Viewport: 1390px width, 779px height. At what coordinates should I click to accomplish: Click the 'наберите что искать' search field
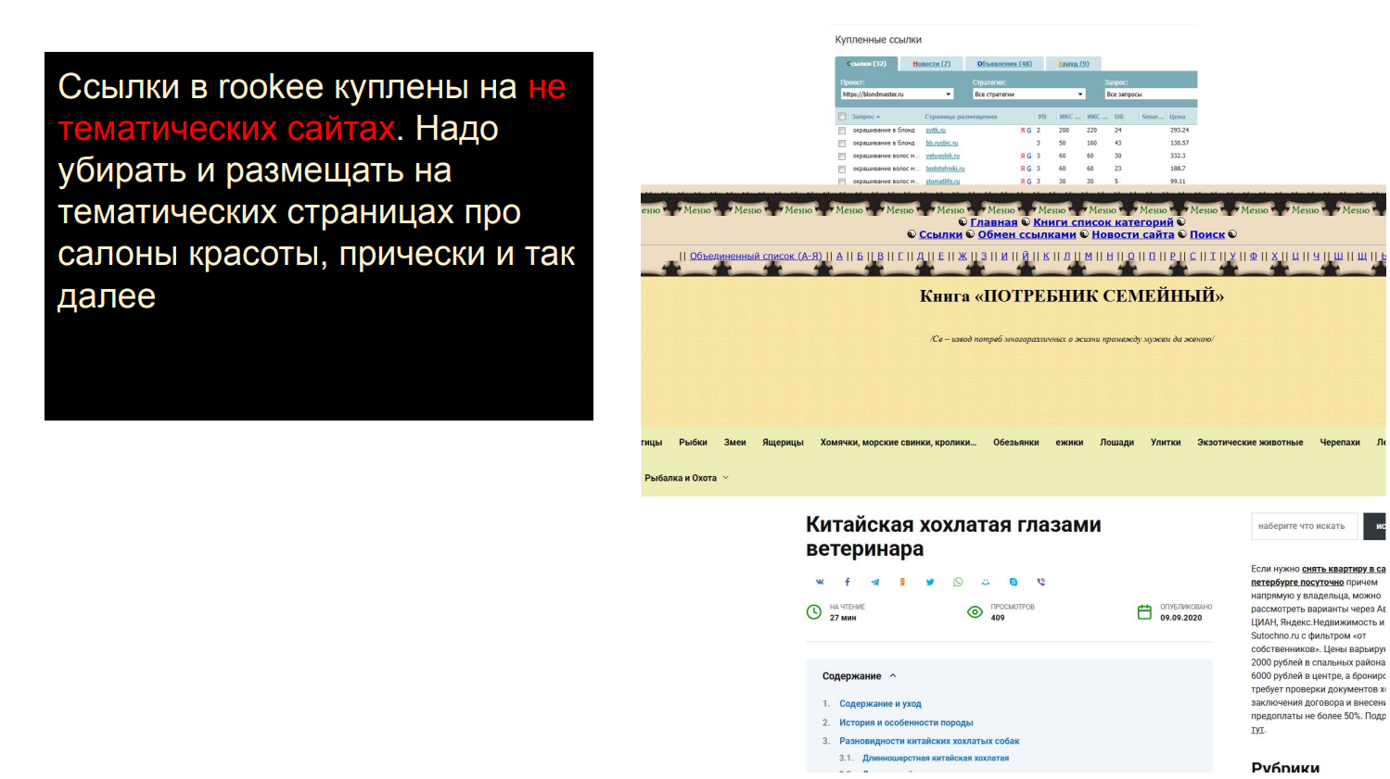tap(1304, 526)
